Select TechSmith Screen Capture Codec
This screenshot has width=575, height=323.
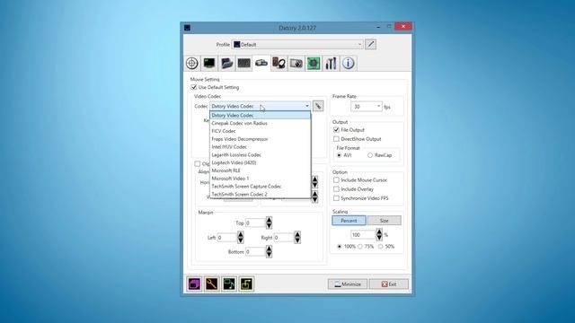click(260, 186)
